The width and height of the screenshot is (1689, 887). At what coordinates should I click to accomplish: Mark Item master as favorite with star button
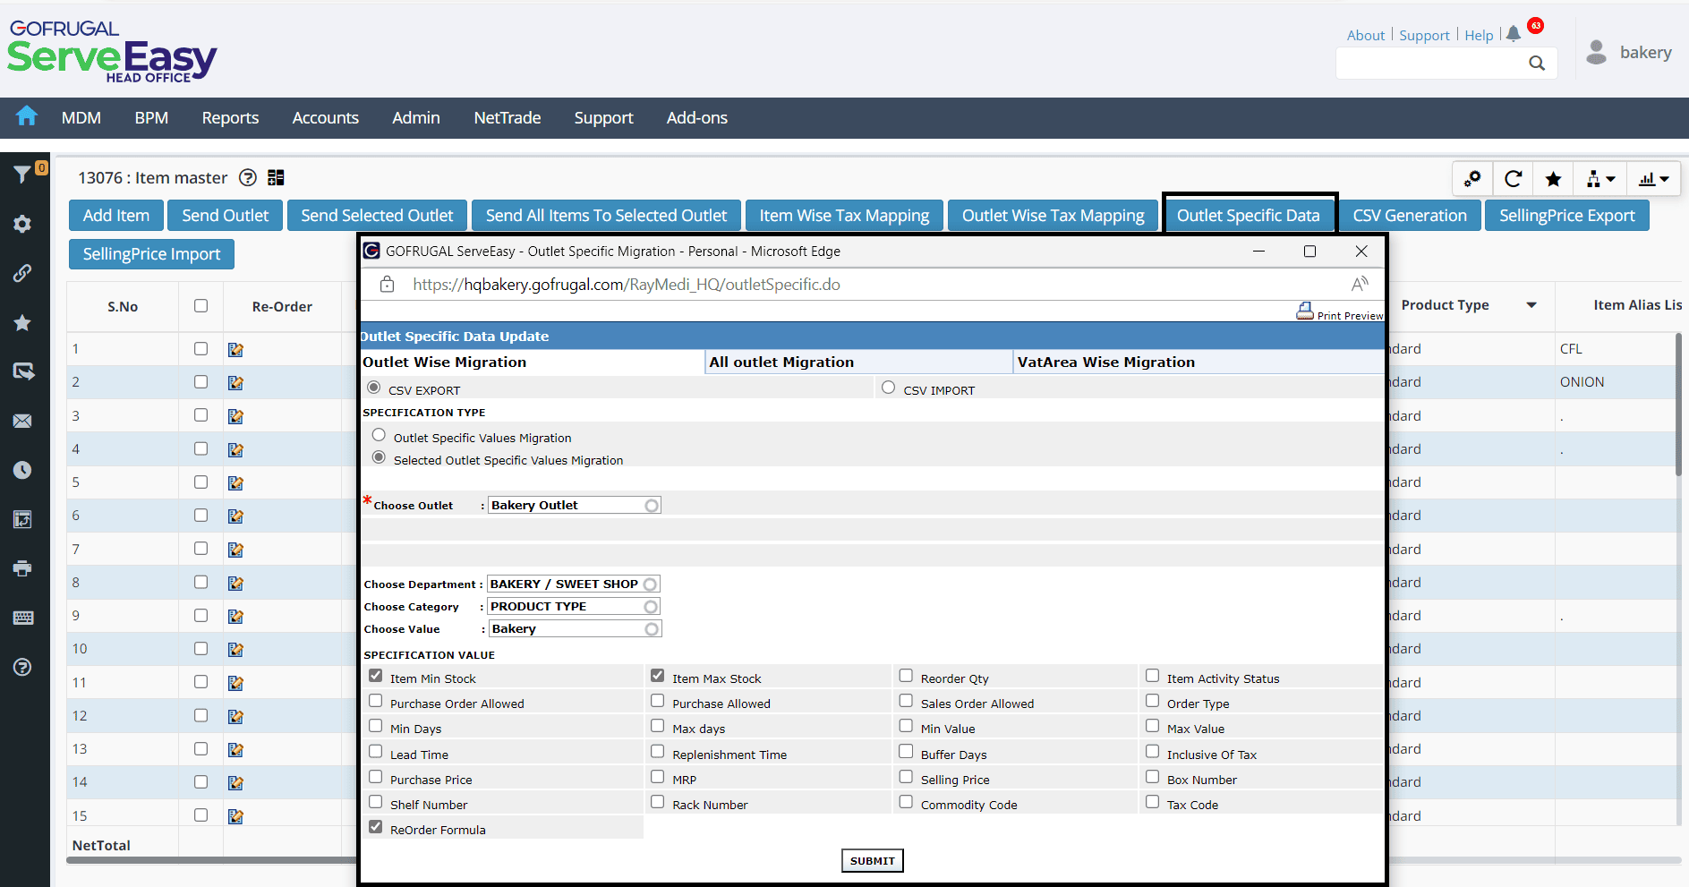click(x=1554, y=179)
